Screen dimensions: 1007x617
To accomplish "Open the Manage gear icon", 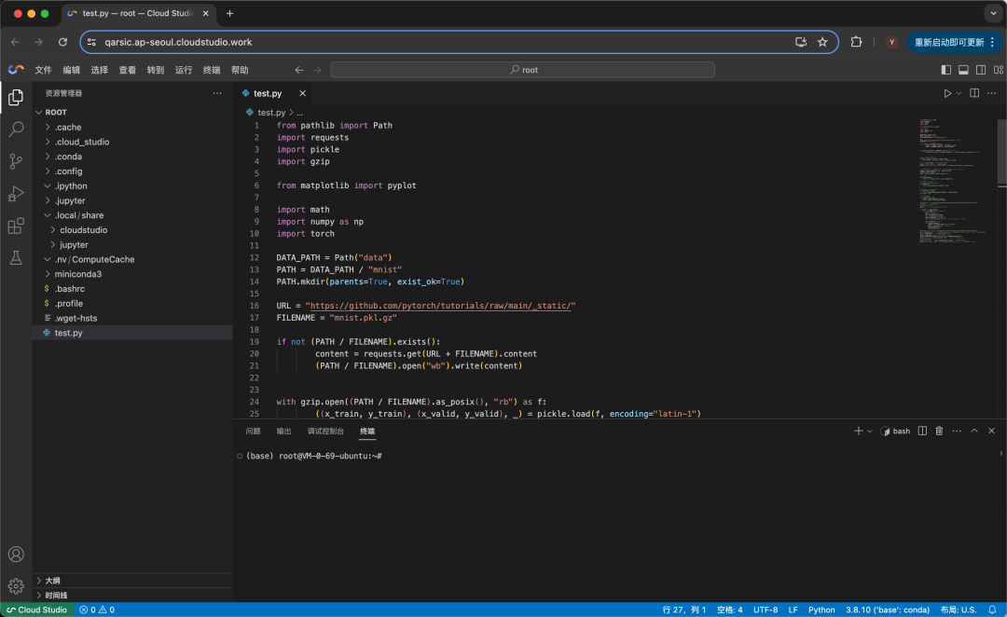I will 16,585.
